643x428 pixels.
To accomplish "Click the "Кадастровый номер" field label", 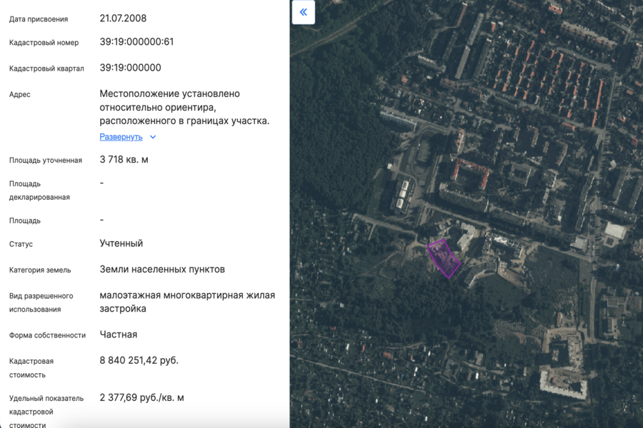I will 44,43.
